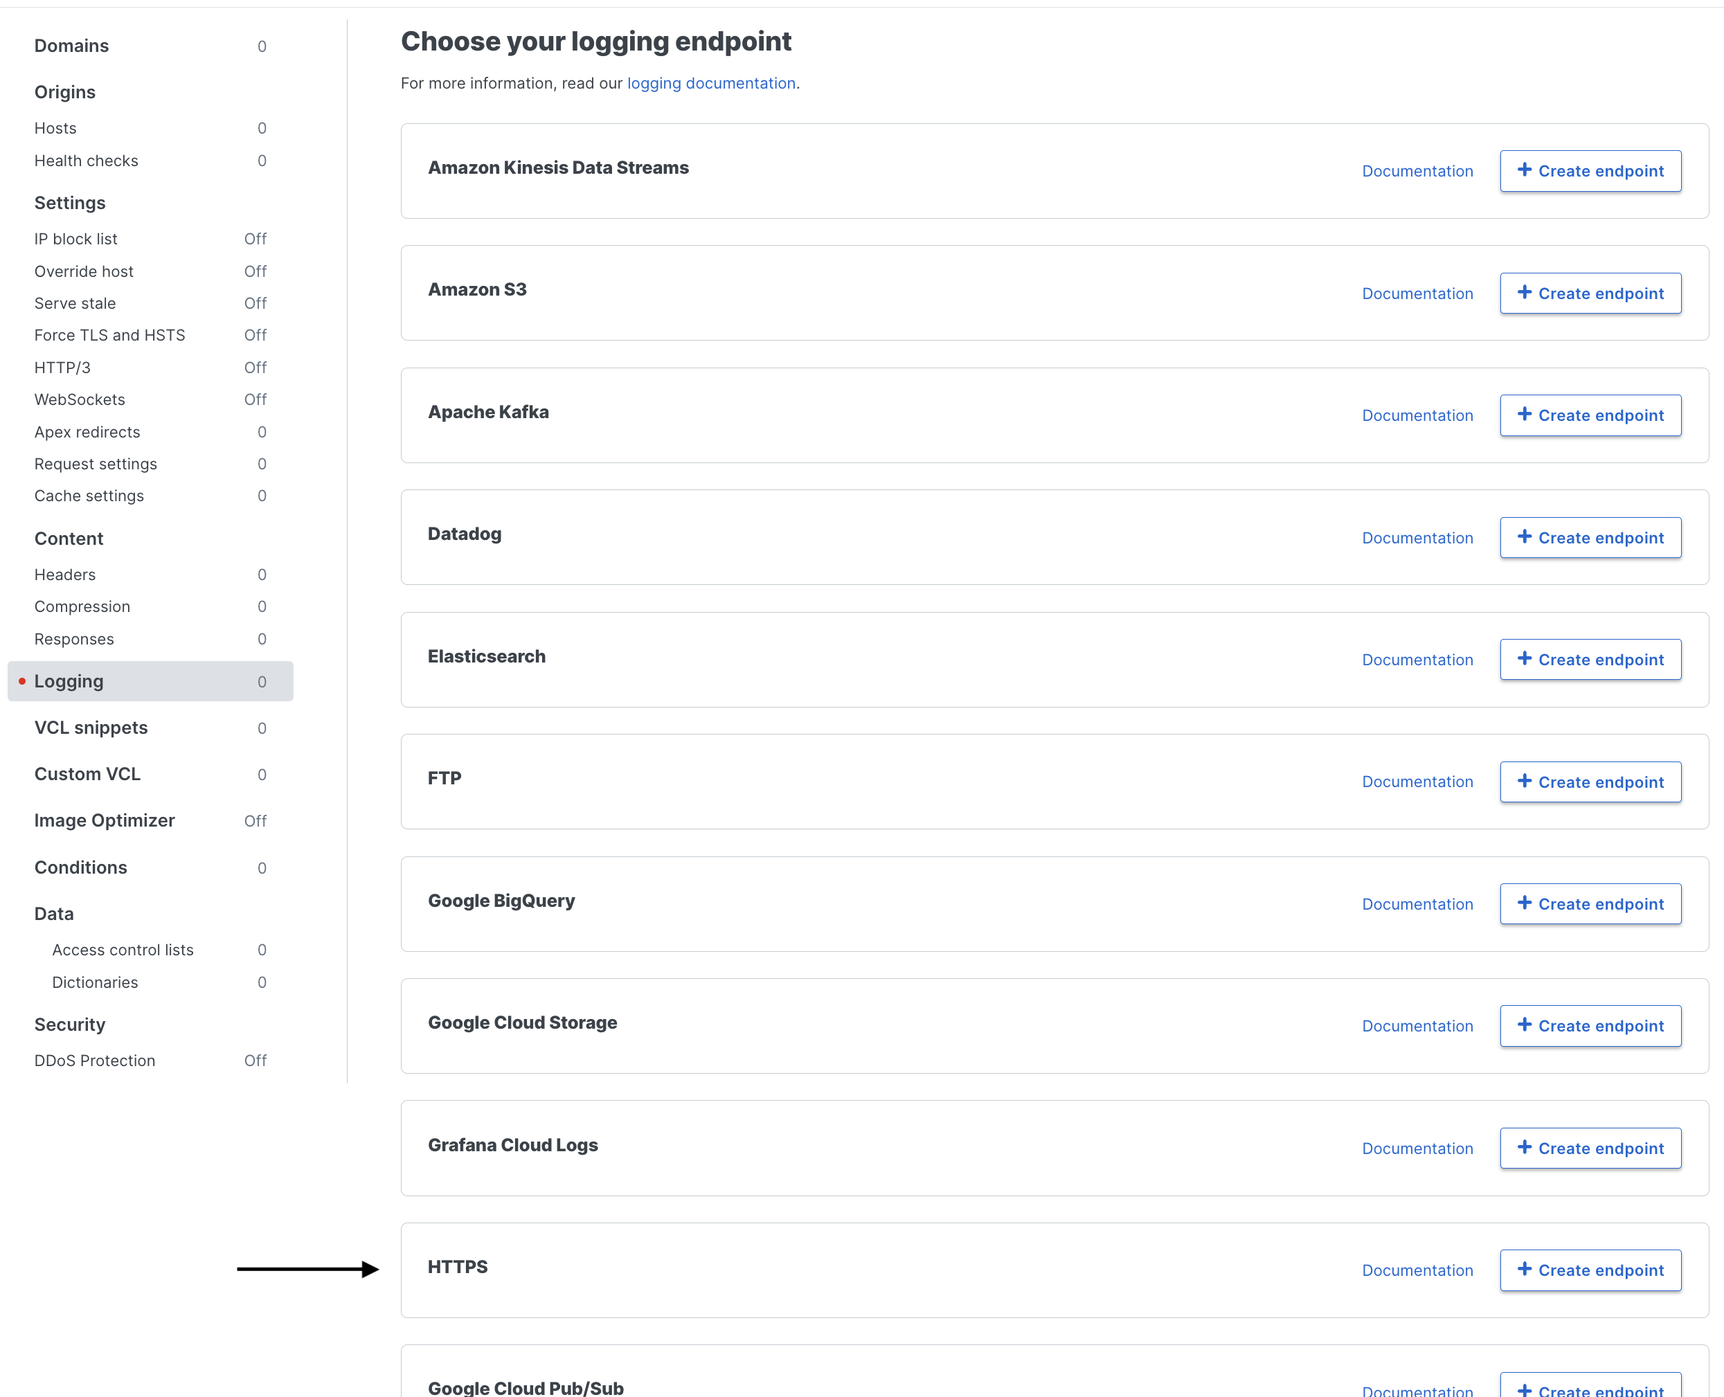Open the WebSockets setting
The height and width of the screenshot is (1397, 1724).
coord(79,399)
